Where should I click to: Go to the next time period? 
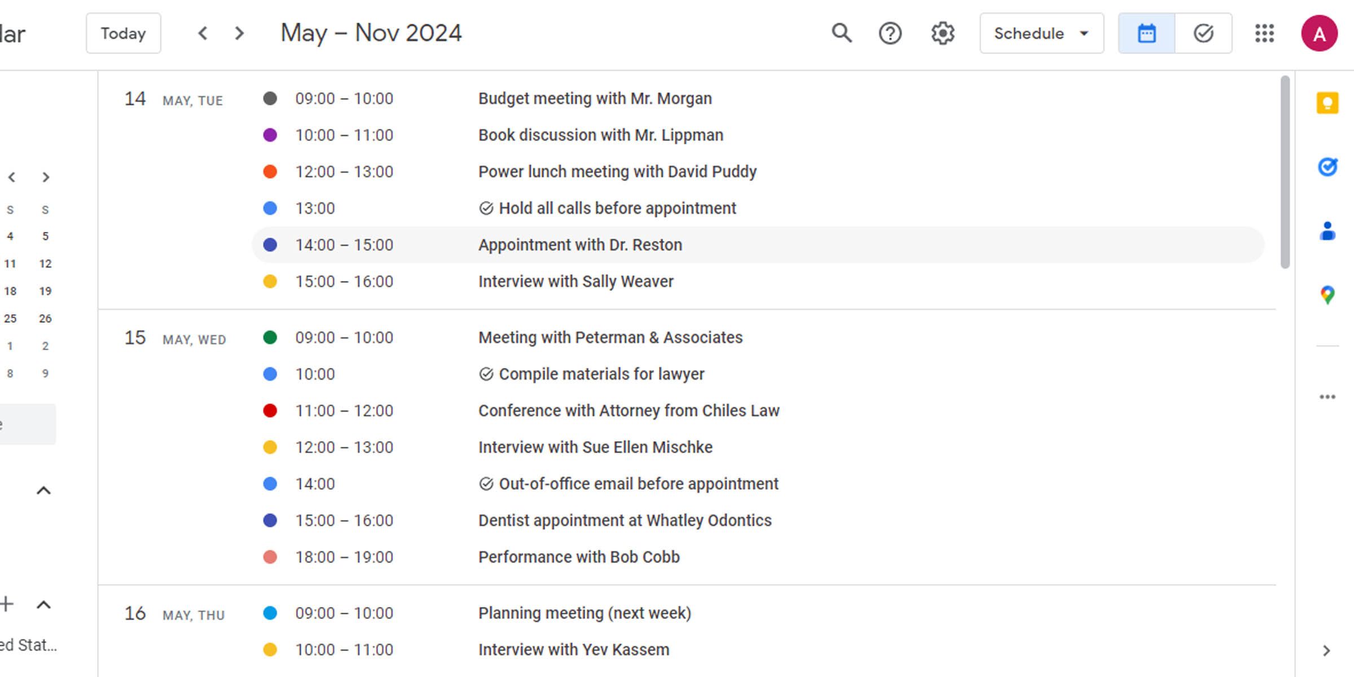239,33
